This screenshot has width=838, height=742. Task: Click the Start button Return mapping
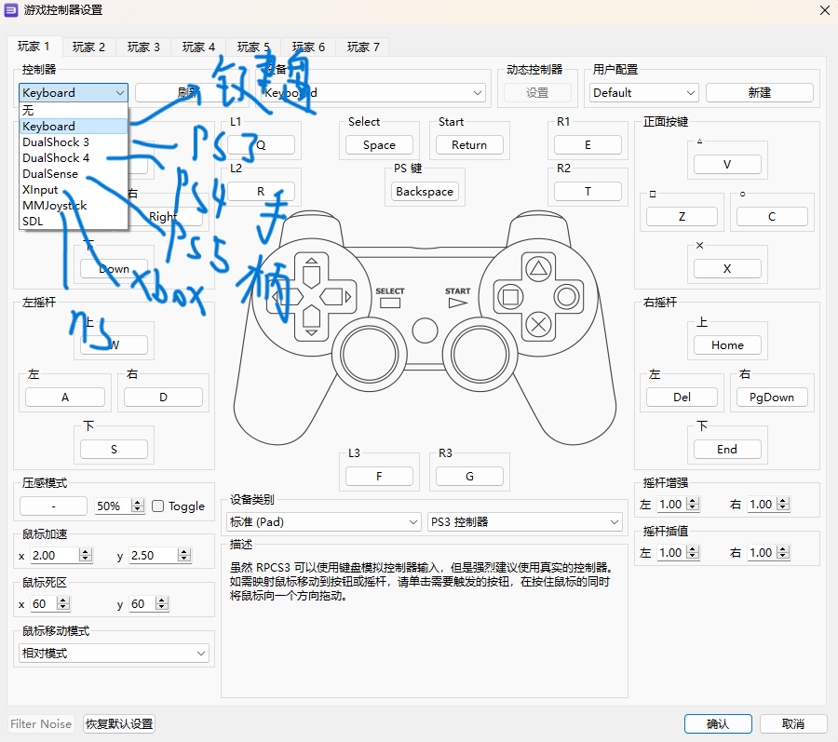point(469,145)
